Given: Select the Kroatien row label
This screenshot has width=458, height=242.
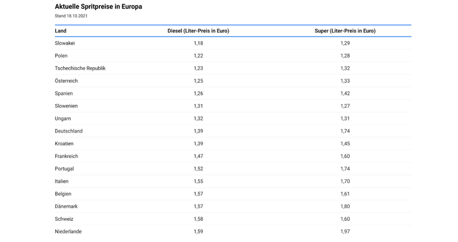Looking at the screenshot, I should [64, 143].
